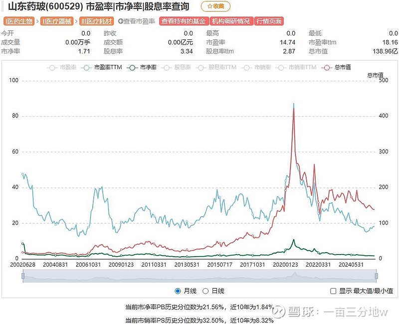Click the 股息率 value 3.34
This screenshot has width=399, height=324.
pos(187,51)
